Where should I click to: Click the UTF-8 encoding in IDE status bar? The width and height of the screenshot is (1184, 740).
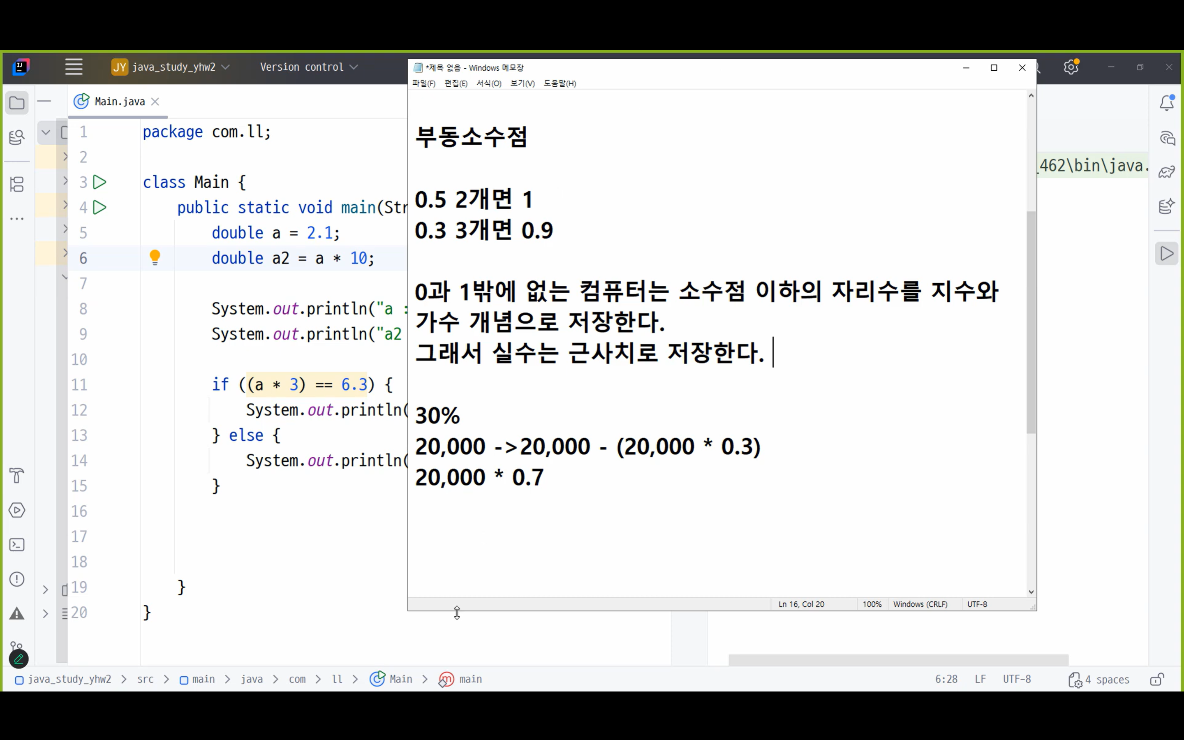pos(1017,679)
